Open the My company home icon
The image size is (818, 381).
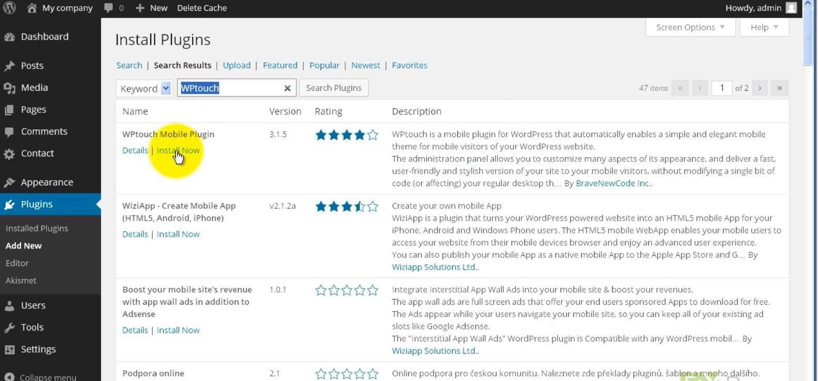click(32, 8)
